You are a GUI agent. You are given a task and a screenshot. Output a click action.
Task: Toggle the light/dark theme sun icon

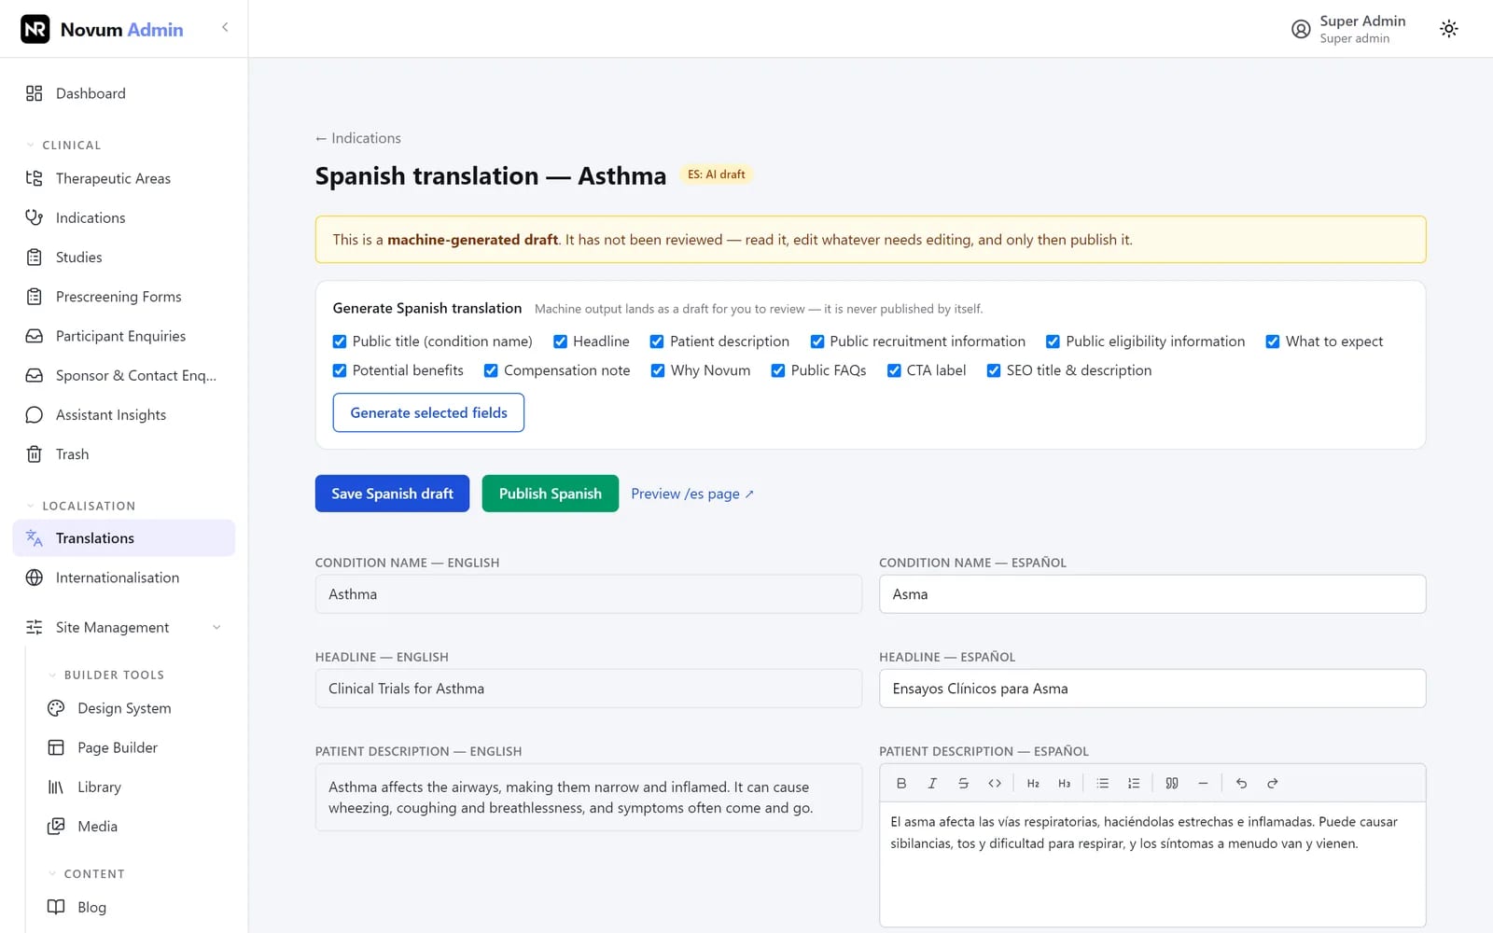[1448, 29]
